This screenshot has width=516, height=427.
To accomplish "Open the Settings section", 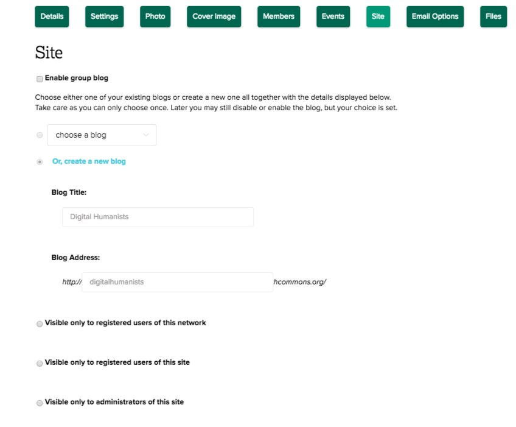I will tap(104, 16).
